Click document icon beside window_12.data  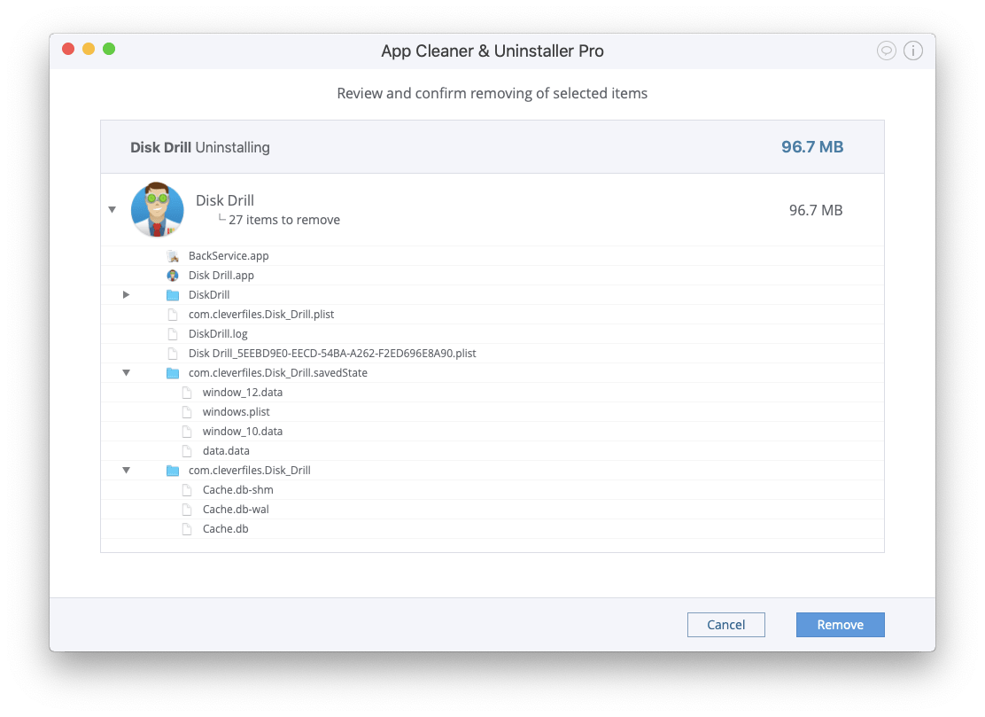(187, 392)
